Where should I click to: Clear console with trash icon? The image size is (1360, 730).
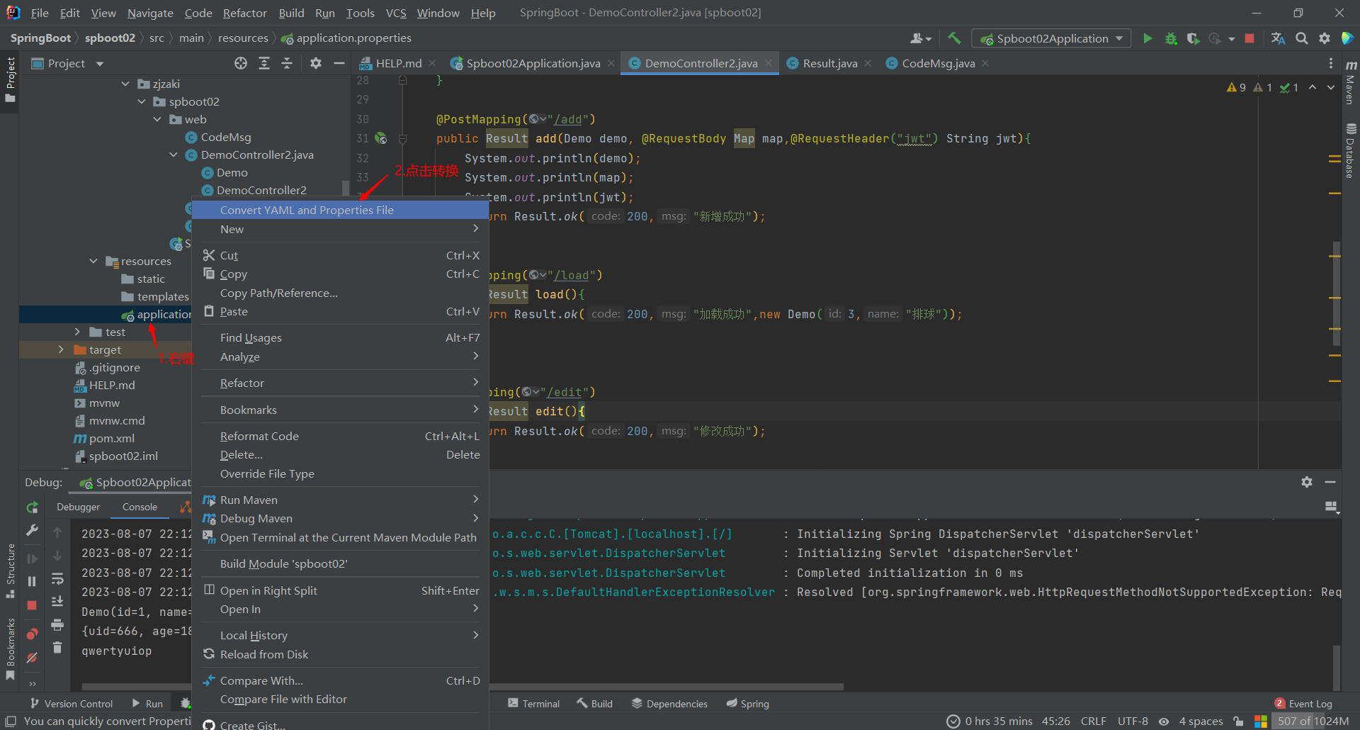(57, 647)
